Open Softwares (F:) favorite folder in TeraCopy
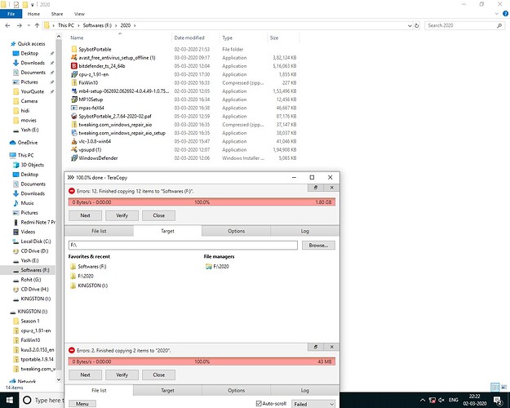The image size is (510, 408). point(74,266)
